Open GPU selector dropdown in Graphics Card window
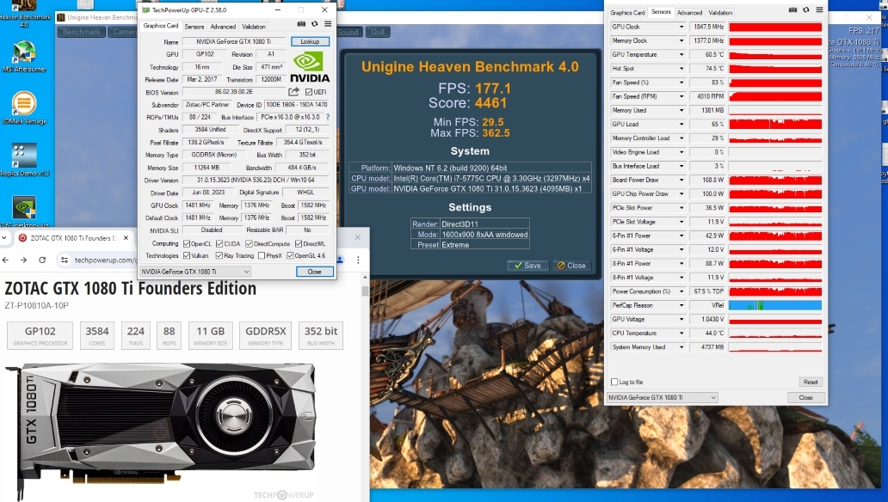This screenshot has width=888, height=502. click(195, 272)
